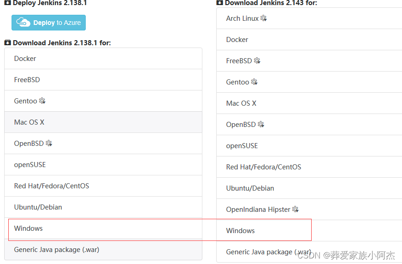Download Windows installer for Jenkins 2.138.1
The width and height of the screenshot is (402, 264).
(103, 228)
